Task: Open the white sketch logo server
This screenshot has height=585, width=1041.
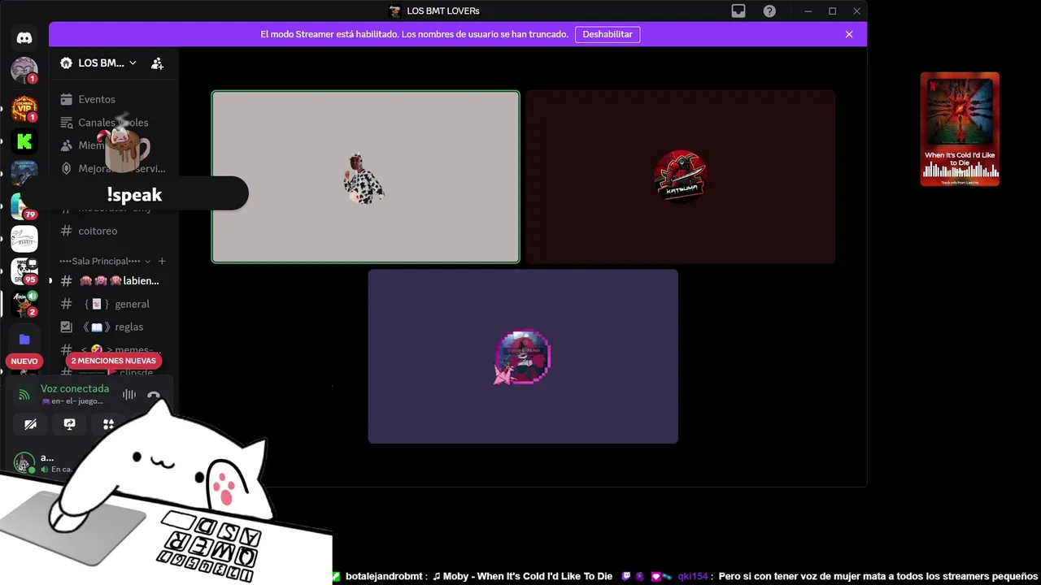Action: tap(24, 239)
